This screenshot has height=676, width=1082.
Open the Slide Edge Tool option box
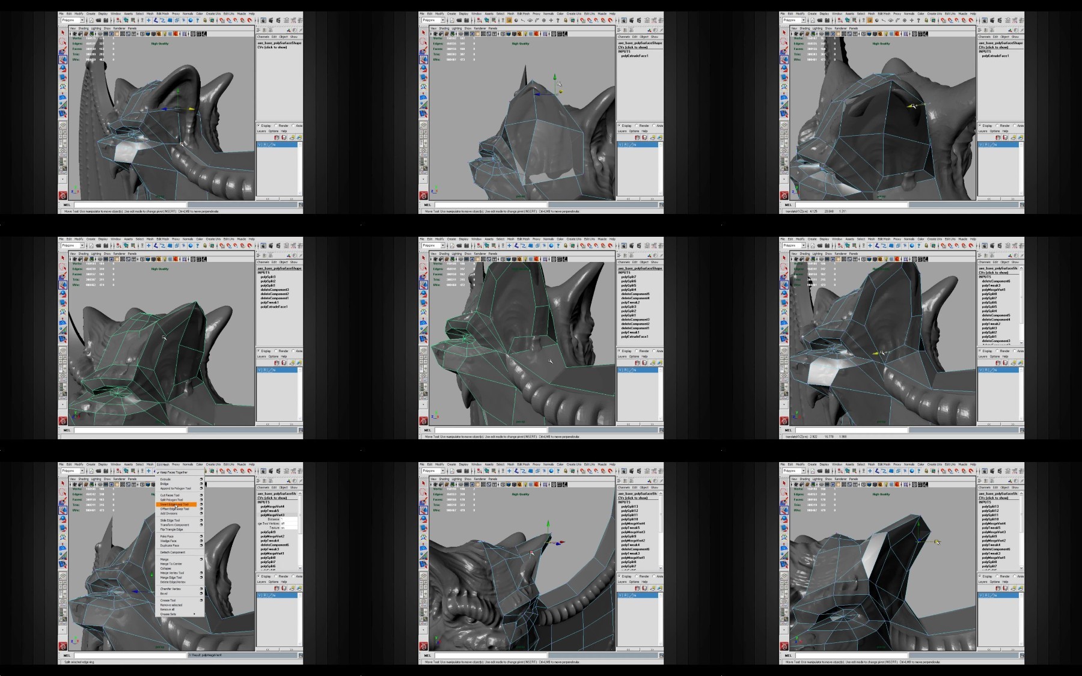click(201, 520)
